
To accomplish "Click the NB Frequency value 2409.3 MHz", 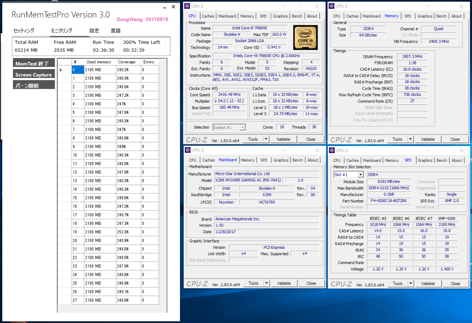I will (x=439, y=41).
